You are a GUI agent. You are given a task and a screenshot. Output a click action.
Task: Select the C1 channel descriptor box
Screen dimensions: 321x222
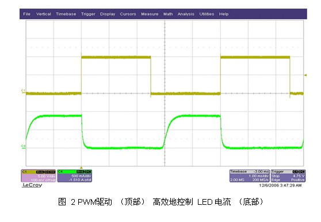[x=39, y=176]
